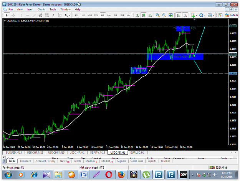Open the arrows objects dropdown

[x=67, y=15]
